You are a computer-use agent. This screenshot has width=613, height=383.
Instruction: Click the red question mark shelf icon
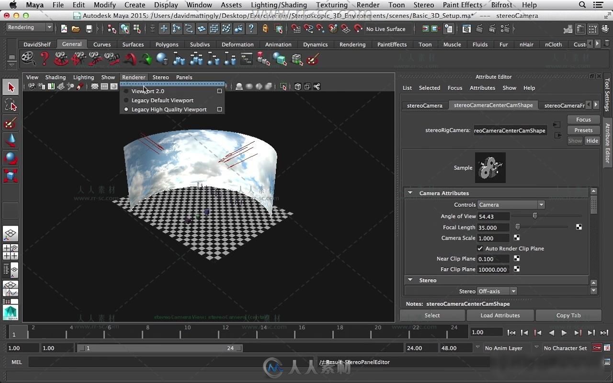[45, 59]
